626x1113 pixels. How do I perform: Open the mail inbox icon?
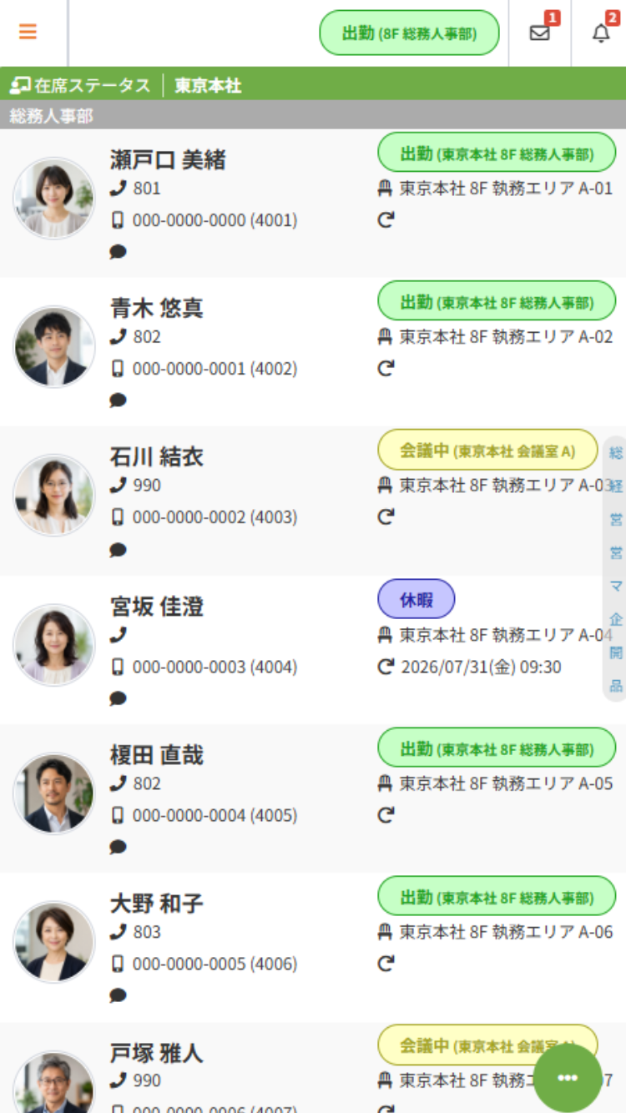tap(540, 33)
